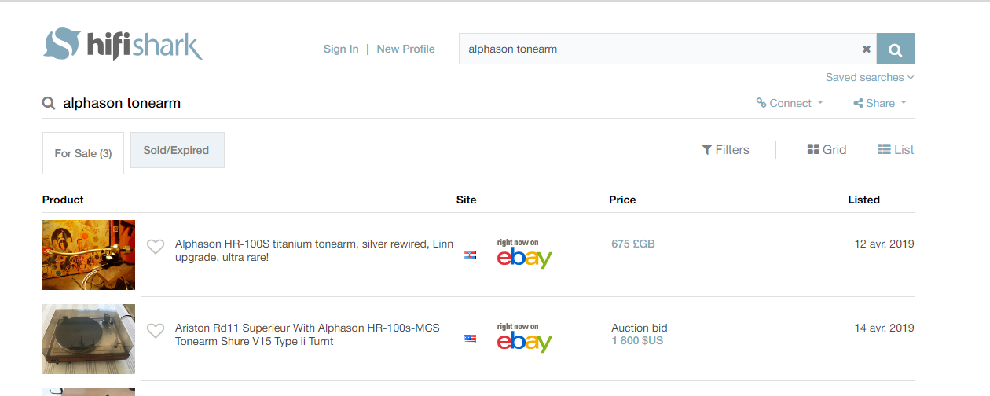
Task: Open the Ariston Rd11 turntable thumbnail
Action: (89, 339)
